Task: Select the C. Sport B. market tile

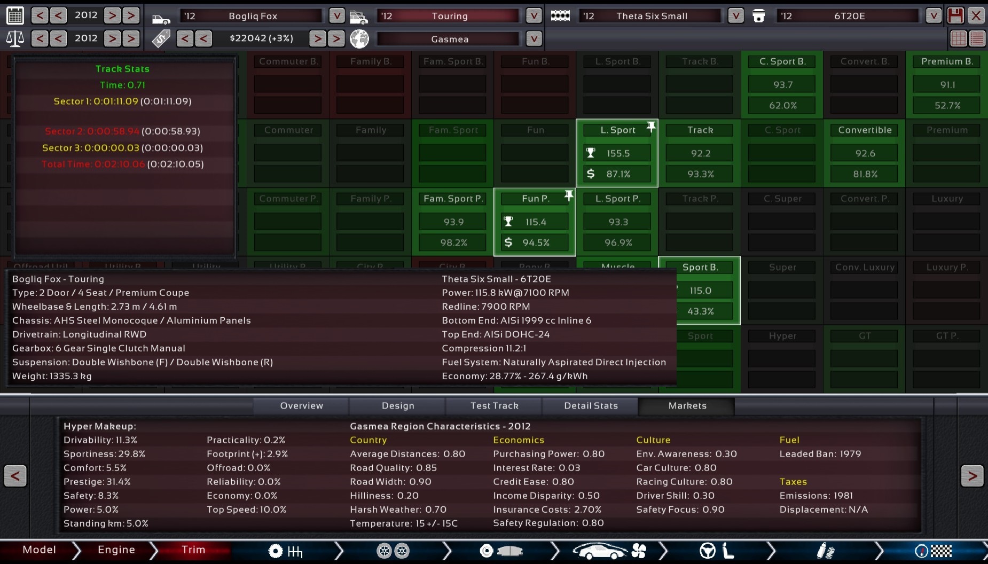Action: click(782, 84)
